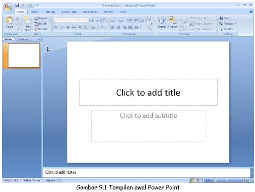Screen dimensions: 255x192
Task: Click the Undo icon in Quick Access Toolbar
Action: tap(23, 6)
